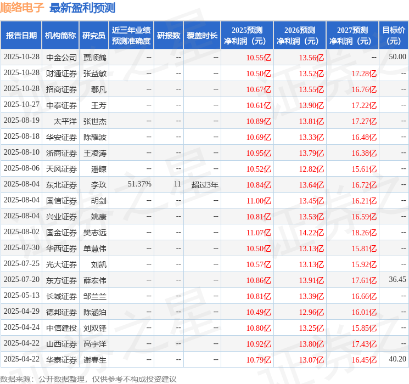Select the 国金证券 institution cell
Image resolution: width=409 pixels, height=384 pixels.
61,233
